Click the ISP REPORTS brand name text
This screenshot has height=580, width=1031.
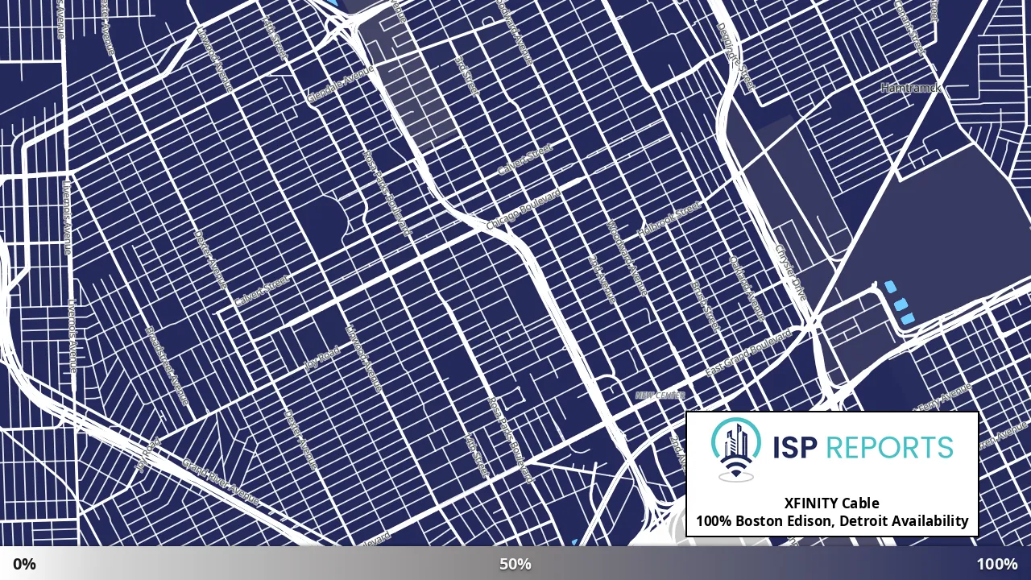point(863,447)
